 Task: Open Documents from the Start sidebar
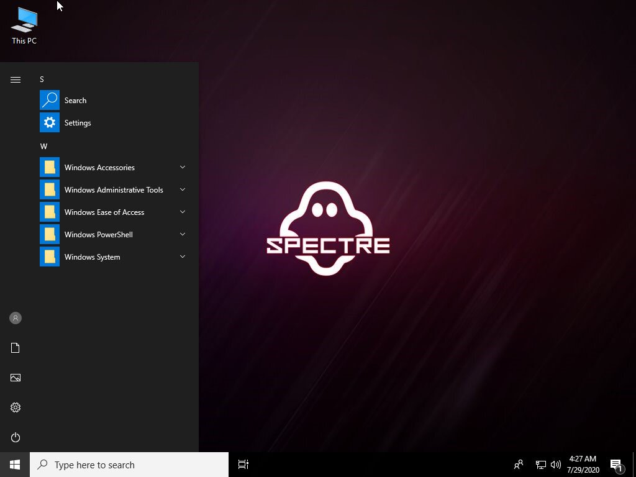point(16,348)
